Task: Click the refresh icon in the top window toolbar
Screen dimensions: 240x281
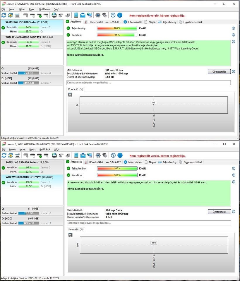Action: [4, 15]
